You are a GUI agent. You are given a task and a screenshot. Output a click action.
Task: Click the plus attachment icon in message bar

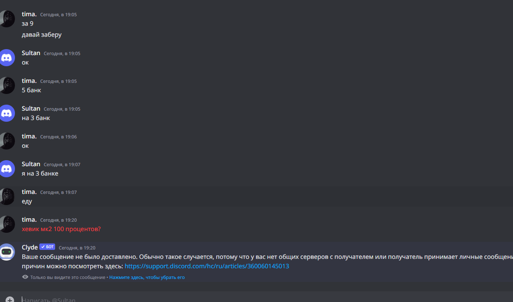(10, 299)
